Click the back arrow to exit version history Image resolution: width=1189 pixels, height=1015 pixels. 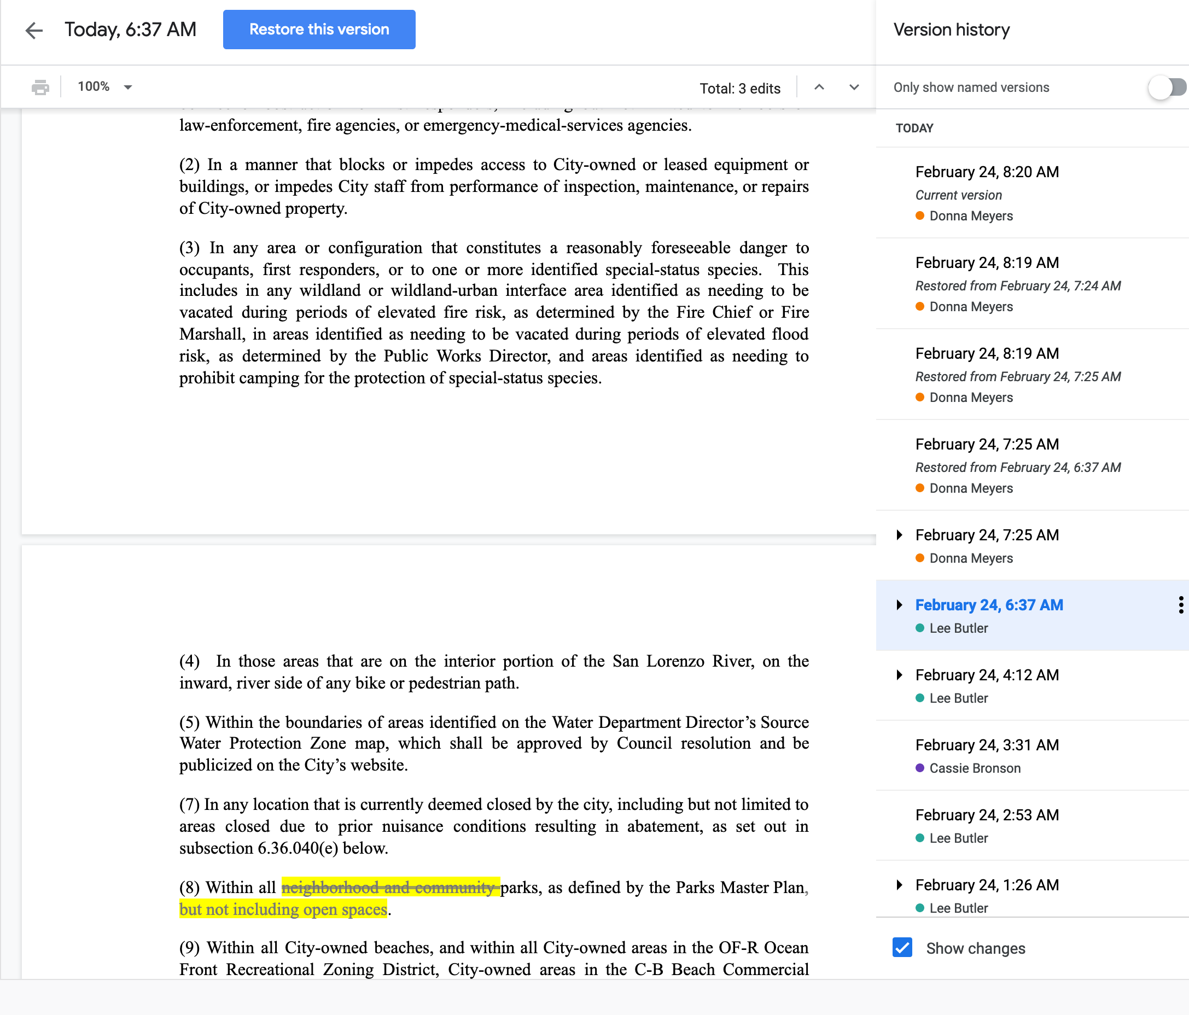(34, 30)
